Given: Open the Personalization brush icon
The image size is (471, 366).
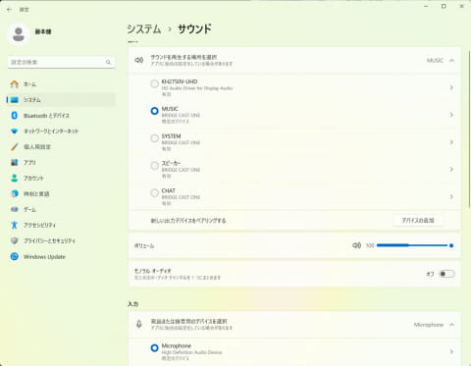Looking at the screenshot, I should (x=15, y=146).
